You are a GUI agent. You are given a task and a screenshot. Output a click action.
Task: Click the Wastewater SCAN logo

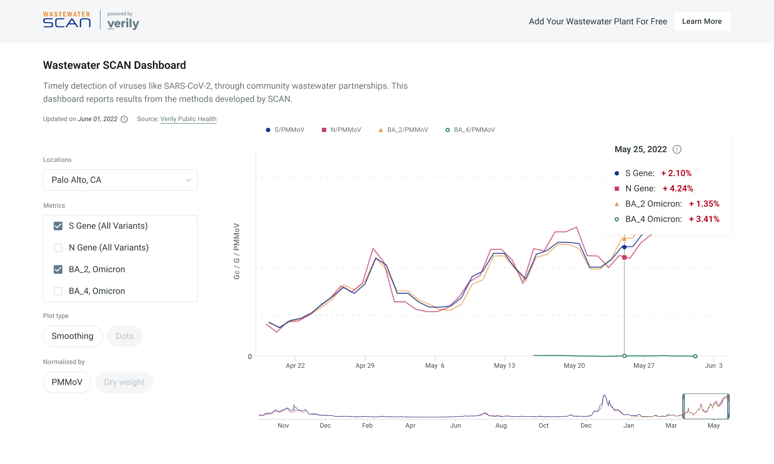coord(67,20)
